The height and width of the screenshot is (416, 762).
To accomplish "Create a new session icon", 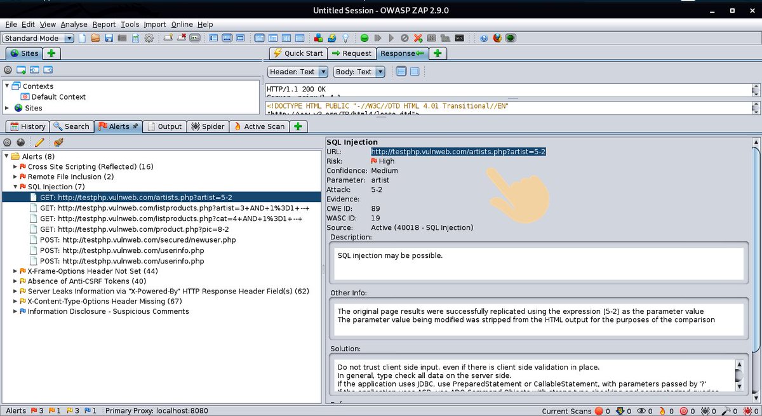I will click(83, 38).
